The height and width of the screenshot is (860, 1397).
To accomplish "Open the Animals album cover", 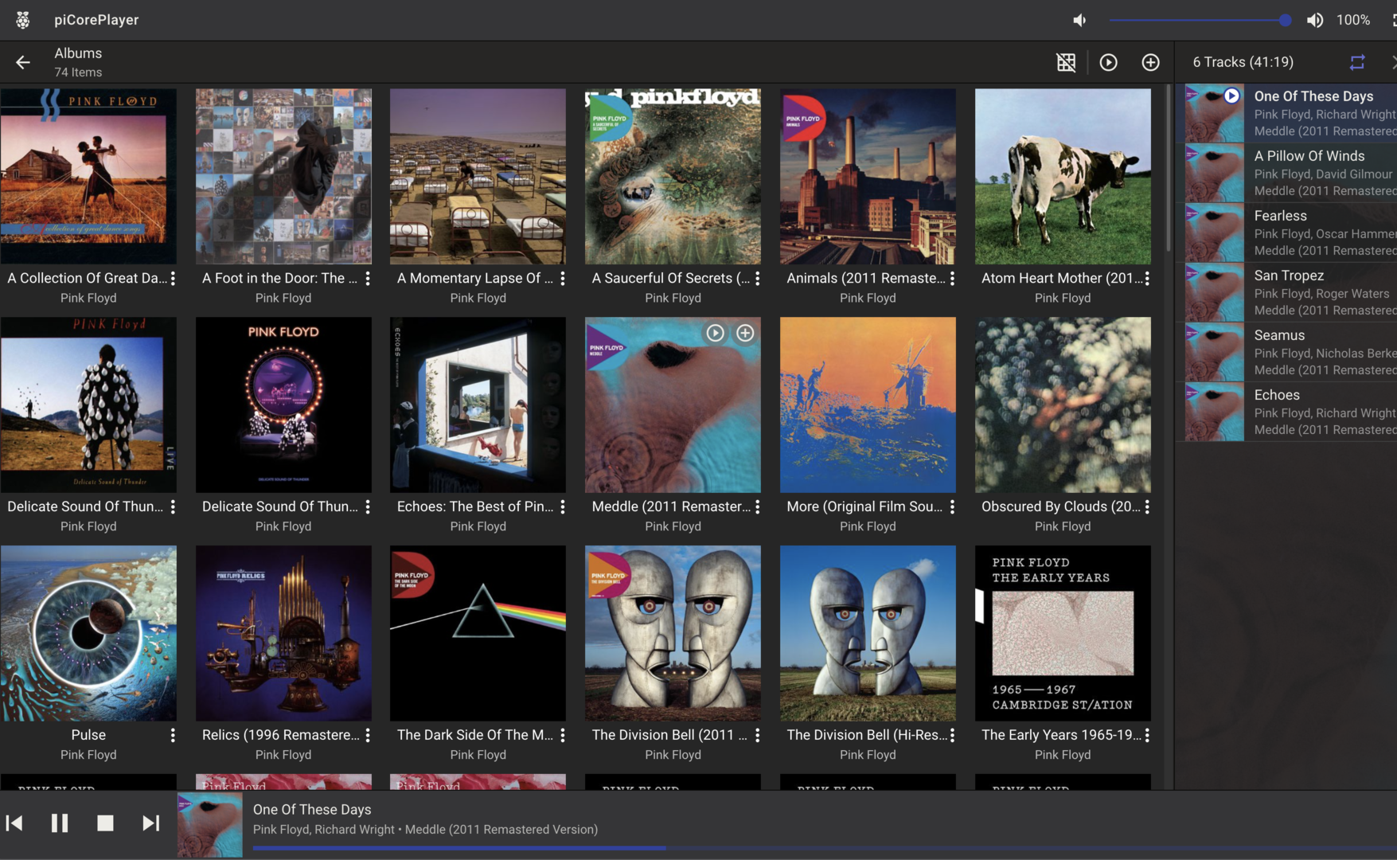I will (868, 176).
